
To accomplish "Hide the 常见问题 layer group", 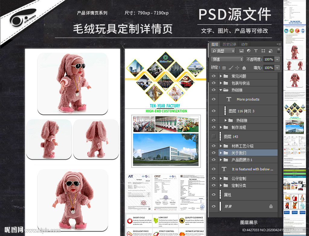I will click(x=213, y=76).
